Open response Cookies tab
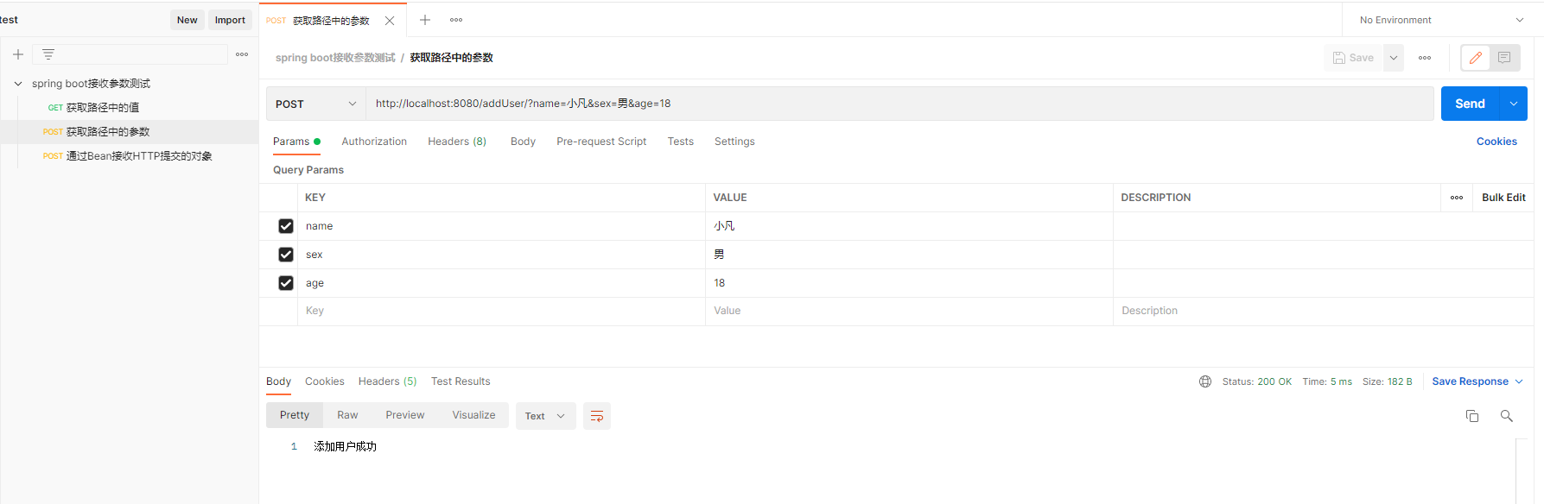Image resolution: width=1544 pixels, height=504 pixels. [324, 381]
